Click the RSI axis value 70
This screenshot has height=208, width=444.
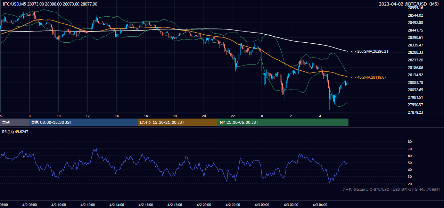click(x=410, y=149)
